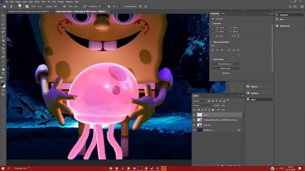Open the Layers entry in right dock
The width and height of the screenshot is (305, 171).
coord(259,99)
